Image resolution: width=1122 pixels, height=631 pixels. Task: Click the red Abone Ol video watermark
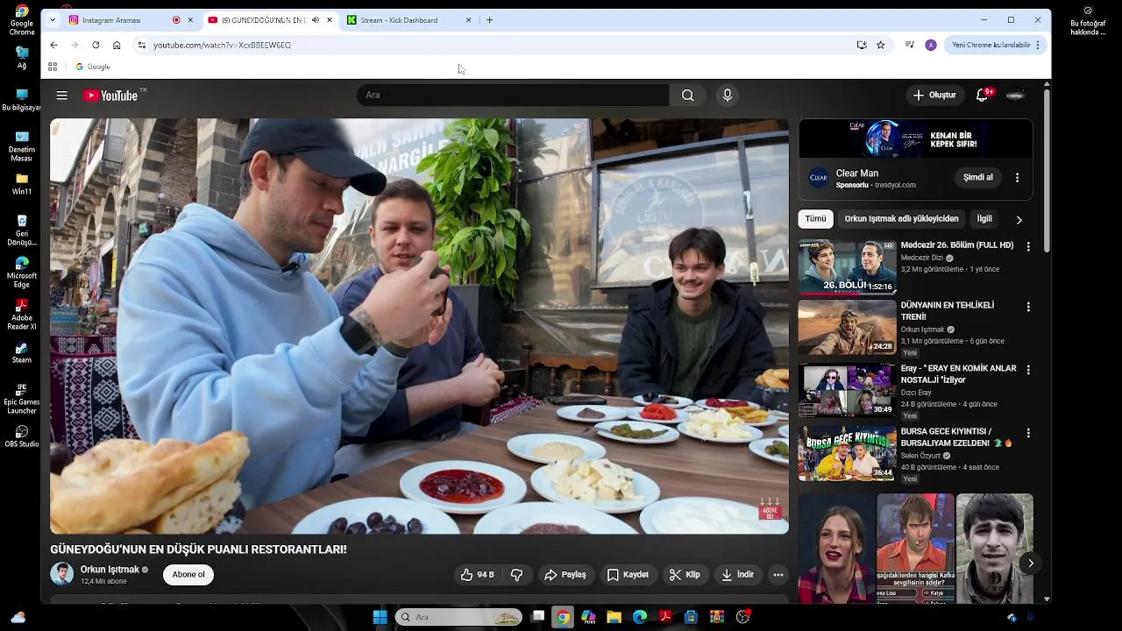pos(770,509)
